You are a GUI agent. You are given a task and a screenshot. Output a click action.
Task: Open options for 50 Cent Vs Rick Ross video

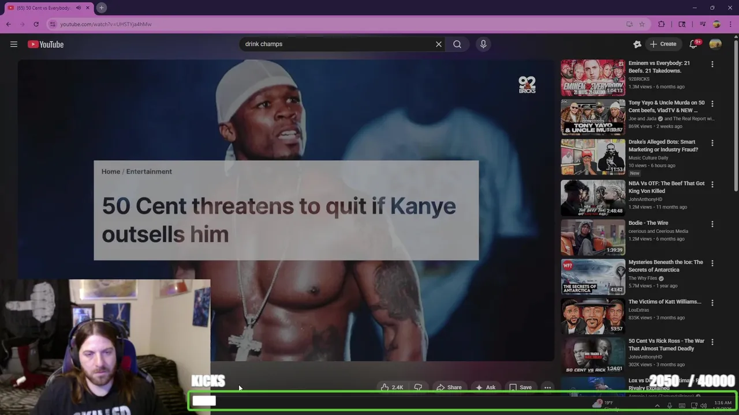click(712, 342)
